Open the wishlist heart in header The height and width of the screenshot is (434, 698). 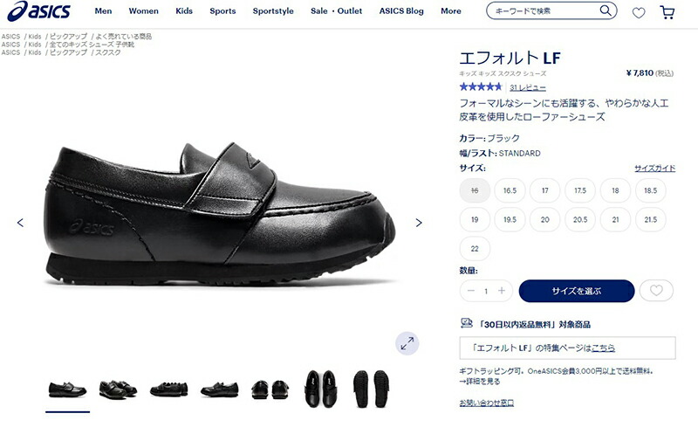pos(639,13)
